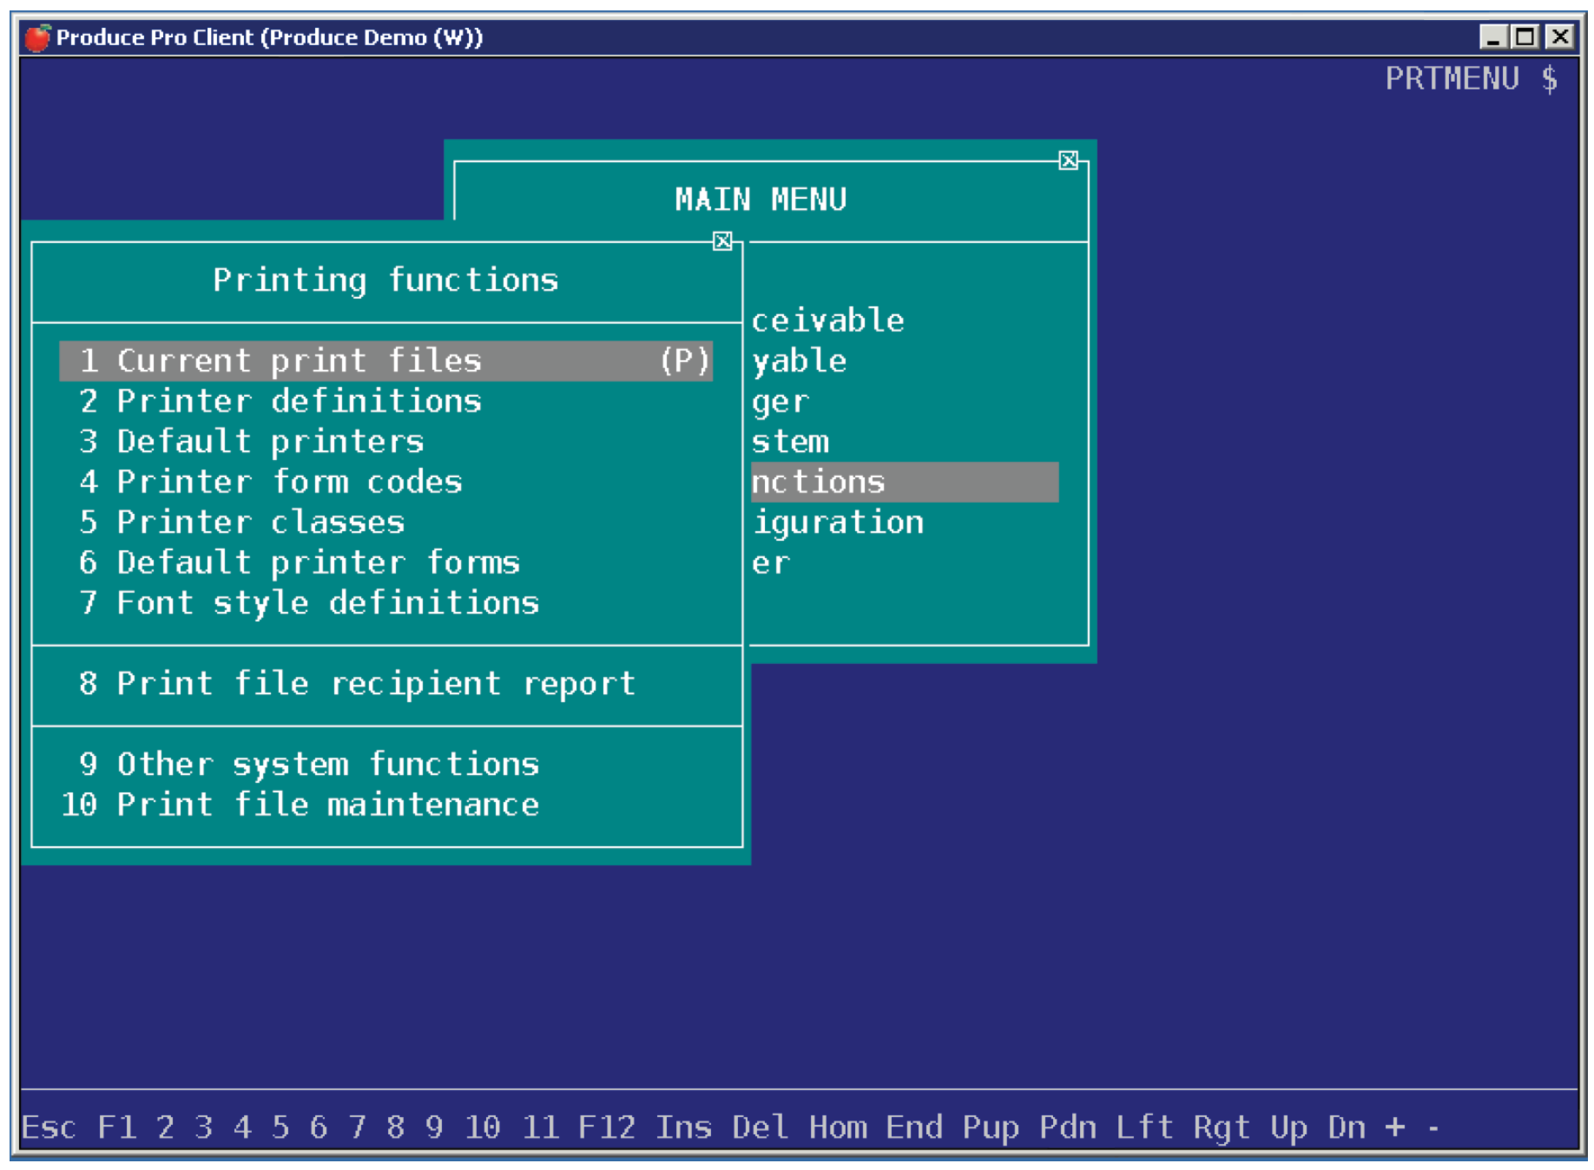Click function key 10 in bottom bar
The height and width of the screenshot is (1170, 1594).
coord(483,1127)
